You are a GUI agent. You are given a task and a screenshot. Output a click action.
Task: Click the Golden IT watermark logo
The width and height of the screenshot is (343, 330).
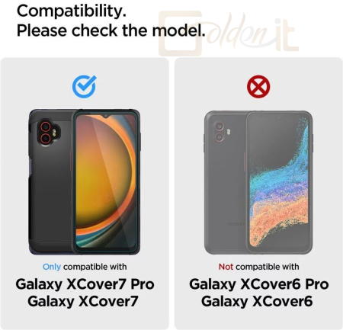228,33
